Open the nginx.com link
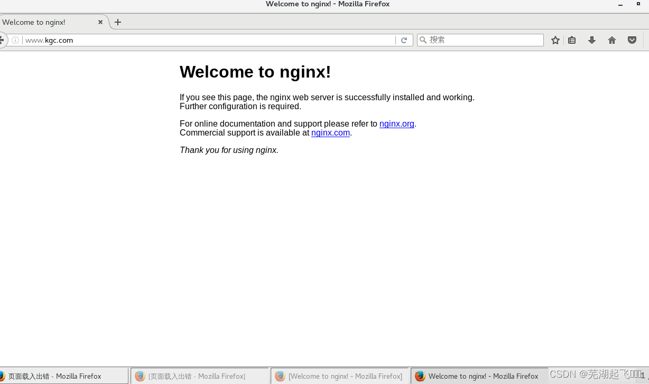The height and width of the screenshot is (384, 649). 330,132
